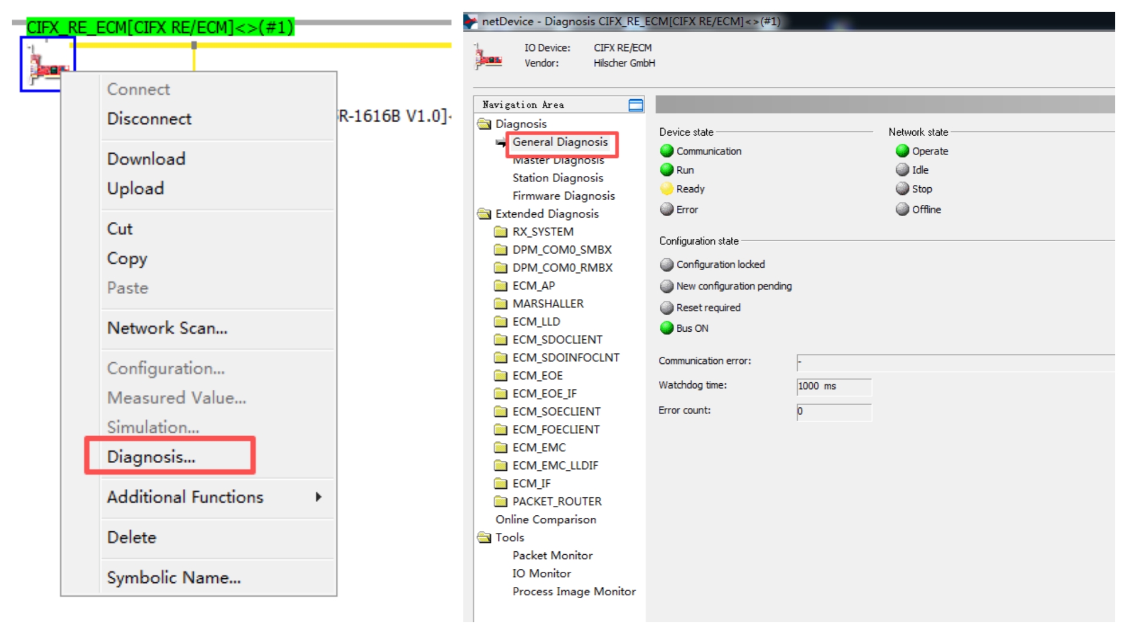Click the ECM_EMC folder icon
This screenshot has width=1127, height=634.
(x=501, y=447)
